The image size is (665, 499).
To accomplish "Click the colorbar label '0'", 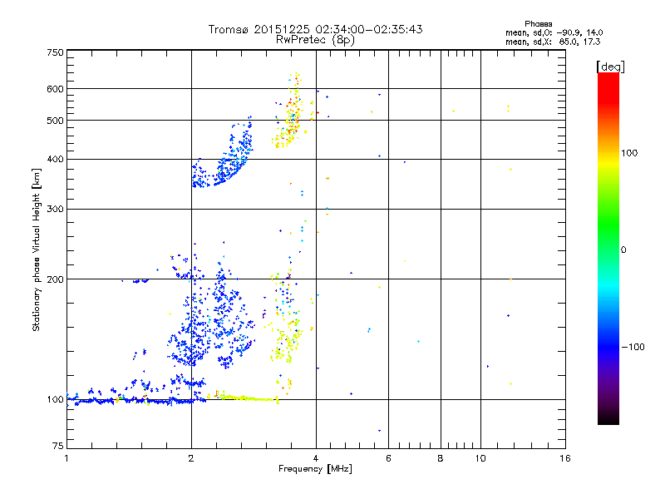I will coord(623,250).
